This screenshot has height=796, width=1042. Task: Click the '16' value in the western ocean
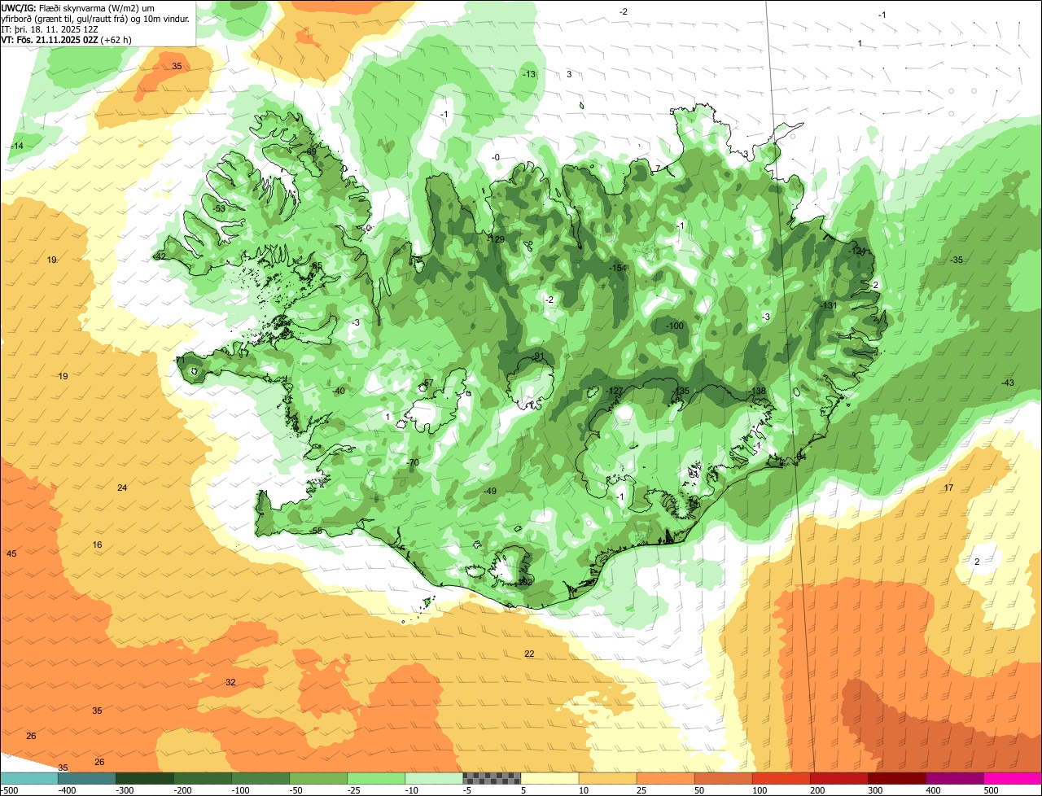97,545
